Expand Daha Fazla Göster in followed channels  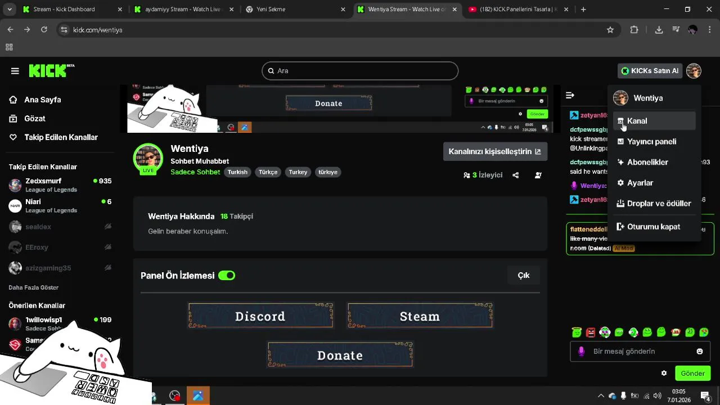[x=34, y=287]
